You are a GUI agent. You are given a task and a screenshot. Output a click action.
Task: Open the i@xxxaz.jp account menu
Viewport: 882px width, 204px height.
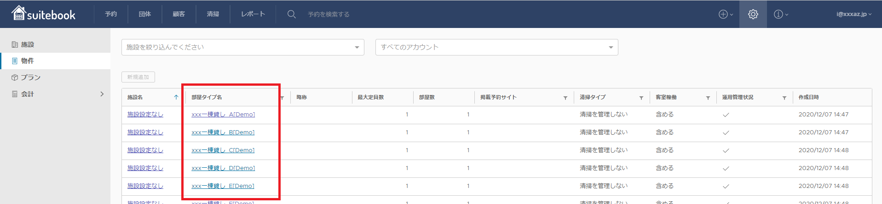coord(853,14)
